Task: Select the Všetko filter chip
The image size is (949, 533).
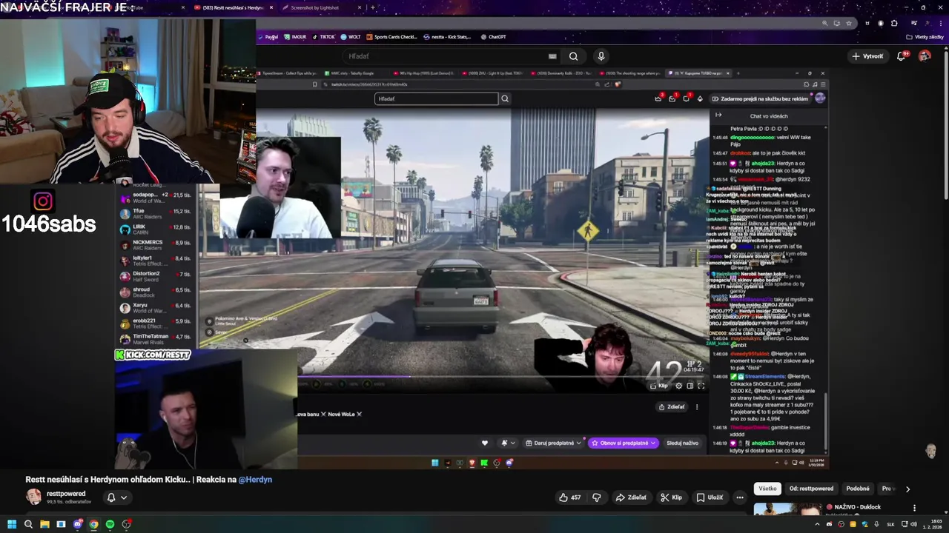Action: tap(767, 489)
